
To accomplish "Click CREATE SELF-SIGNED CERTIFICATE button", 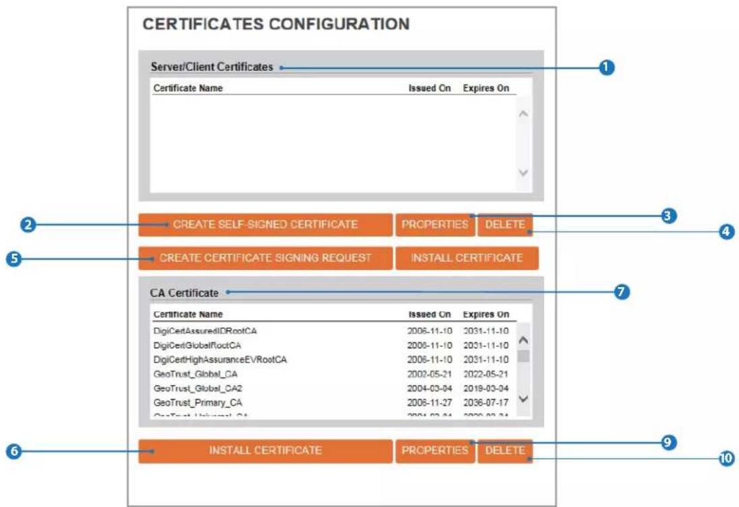I will [265, 225].
